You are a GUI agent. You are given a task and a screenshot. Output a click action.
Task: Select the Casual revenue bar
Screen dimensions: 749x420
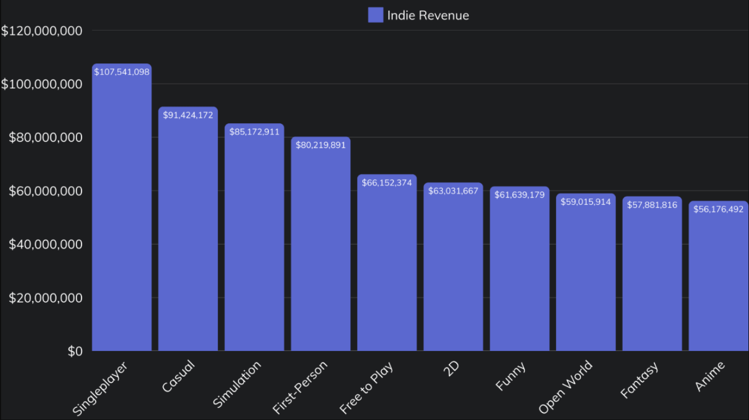188,229
